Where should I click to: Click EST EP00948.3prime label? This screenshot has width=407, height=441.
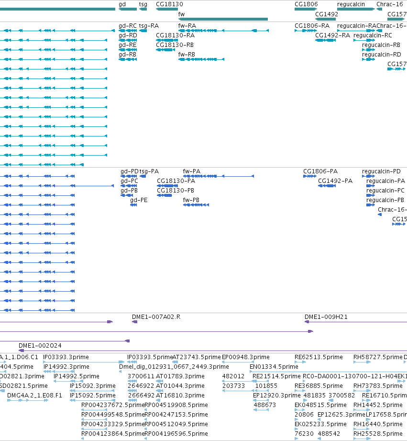pyautogui.click(x=246, y=357)
